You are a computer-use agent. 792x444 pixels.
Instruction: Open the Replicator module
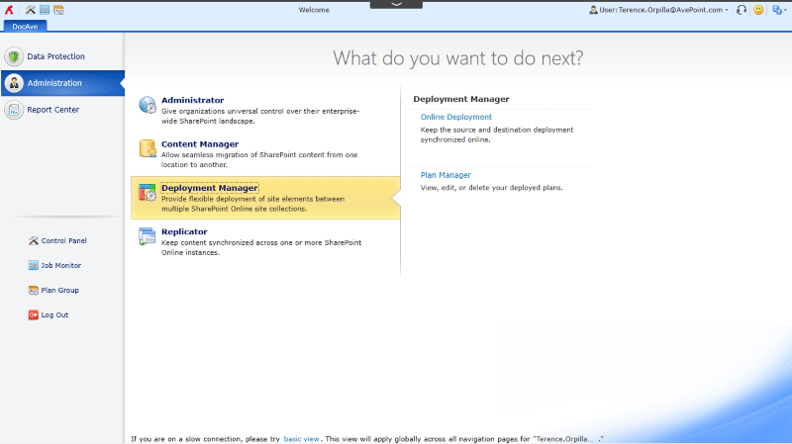pyautogui.click(x=184, y=231)
